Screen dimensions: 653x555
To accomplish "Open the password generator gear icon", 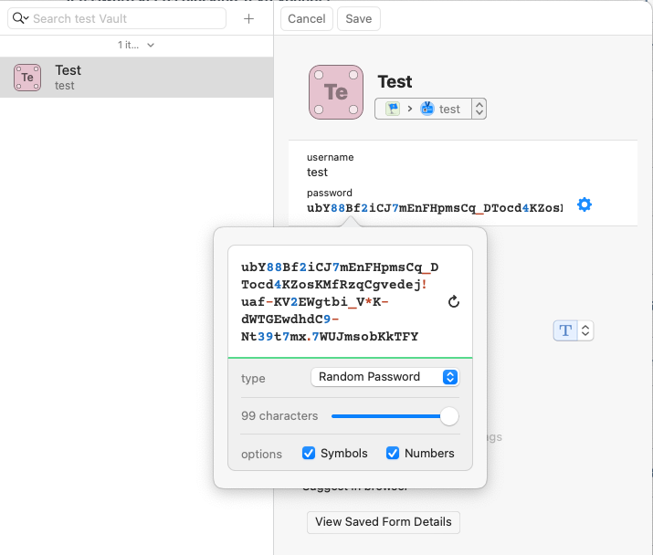I will [x=585, y=205].
